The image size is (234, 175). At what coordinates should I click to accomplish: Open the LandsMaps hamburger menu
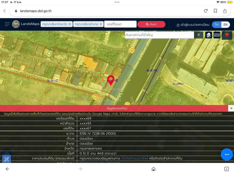click(x=7, y=24)
